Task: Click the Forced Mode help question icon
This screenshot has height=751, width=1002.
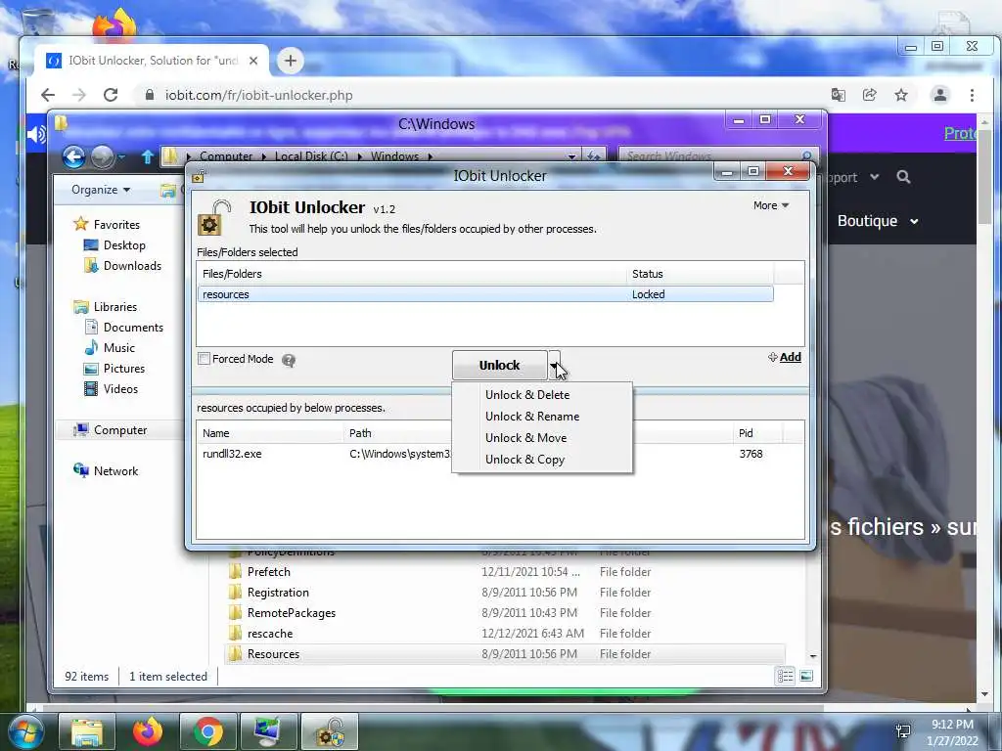Action: pos(289,361)
